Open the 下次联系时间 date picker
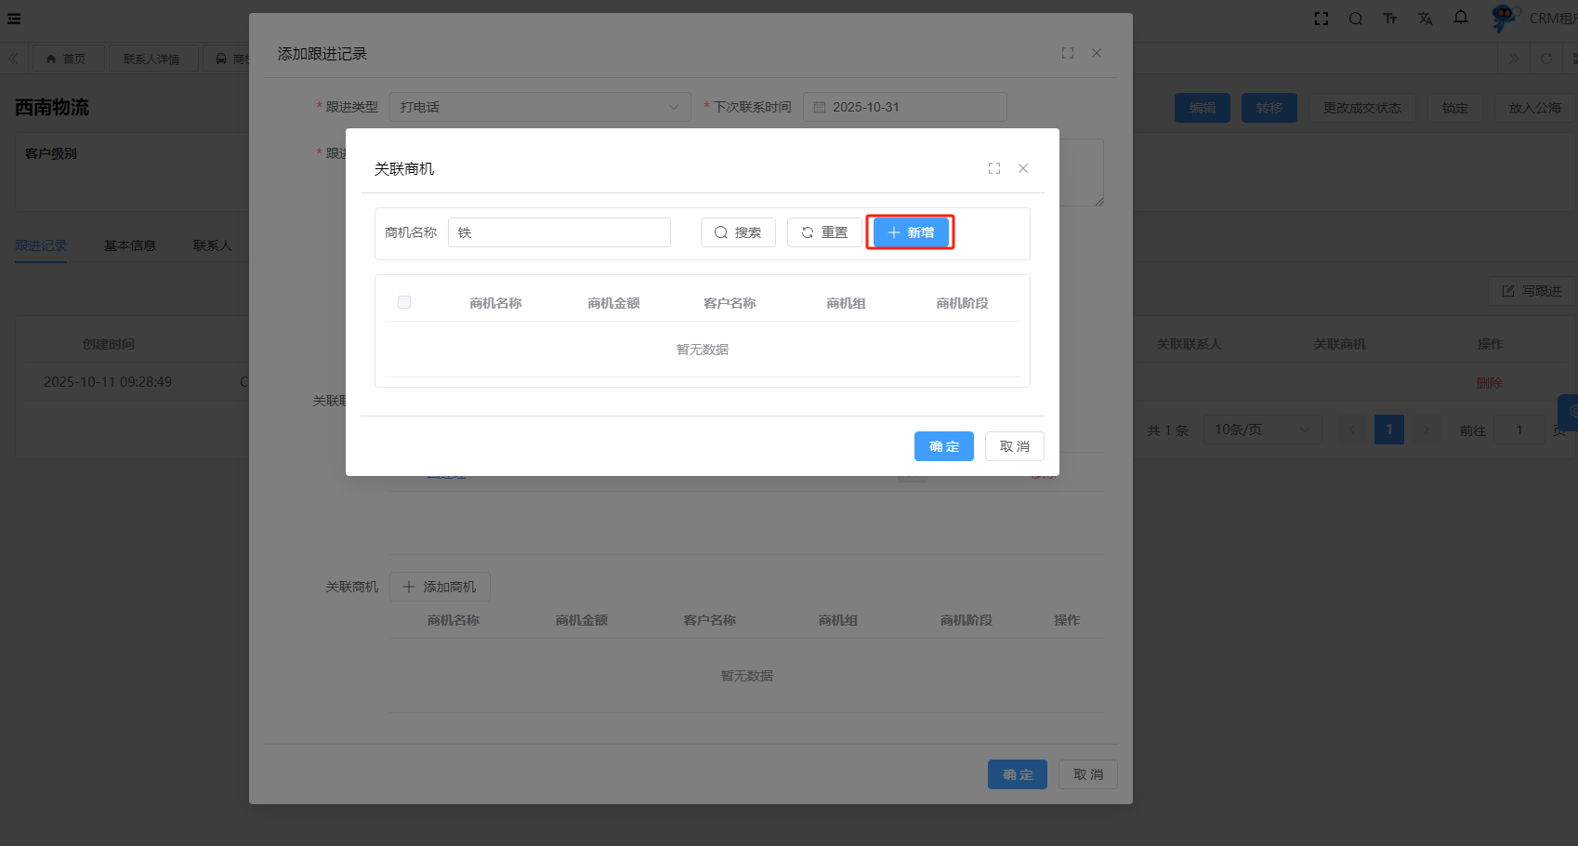This screenshot has height=846, width=1578. tap(904, 107)
